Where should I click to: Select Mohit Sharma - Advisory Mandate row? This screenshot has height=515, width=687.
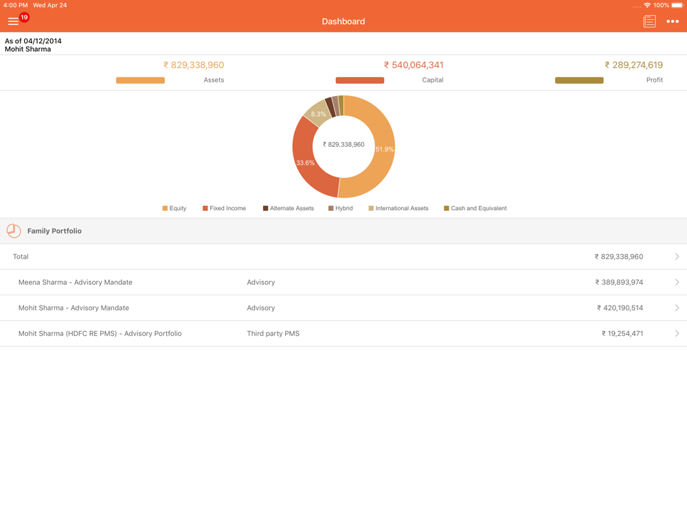(74, 308)
